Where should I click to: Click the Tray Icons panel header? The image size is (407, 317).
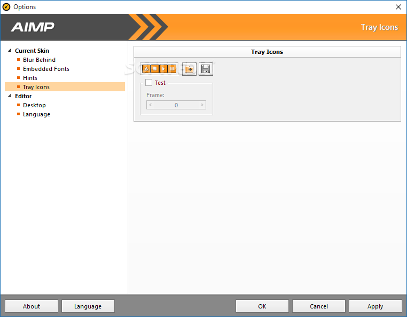(267, 52)
